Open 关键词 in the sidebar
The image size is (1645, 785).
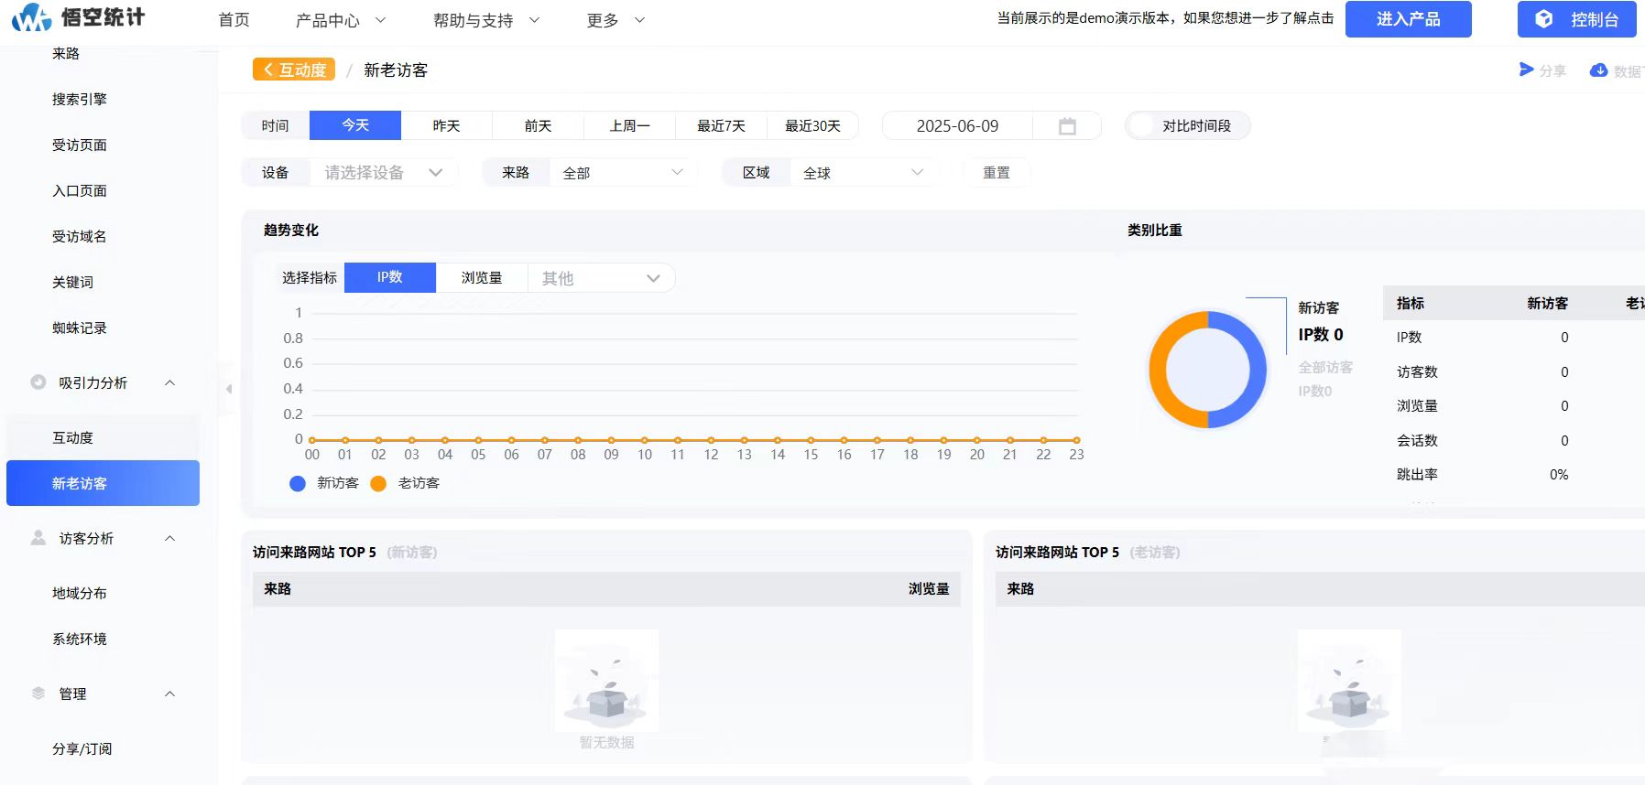(x=73, y=282)
